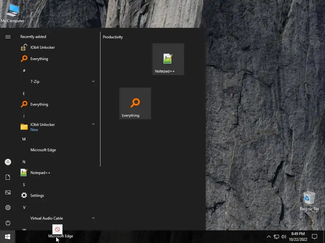
Task: Show hidden tray icons chevron
Action: pos(269,237)
